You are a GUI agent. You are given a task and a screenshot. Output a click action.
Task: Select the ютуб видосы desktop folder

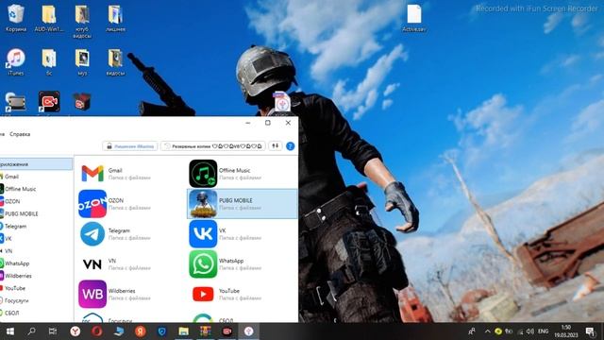click(82, 21)
